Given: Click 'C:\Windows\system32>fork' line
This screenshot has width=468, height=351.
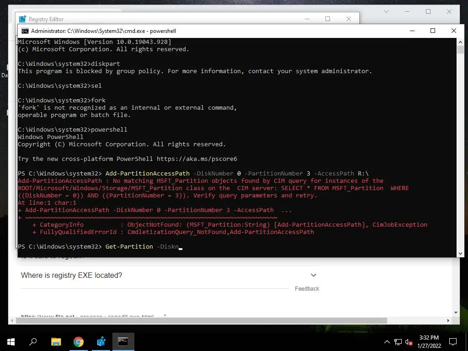Looking at the screenshot, I should coord(62,100).
